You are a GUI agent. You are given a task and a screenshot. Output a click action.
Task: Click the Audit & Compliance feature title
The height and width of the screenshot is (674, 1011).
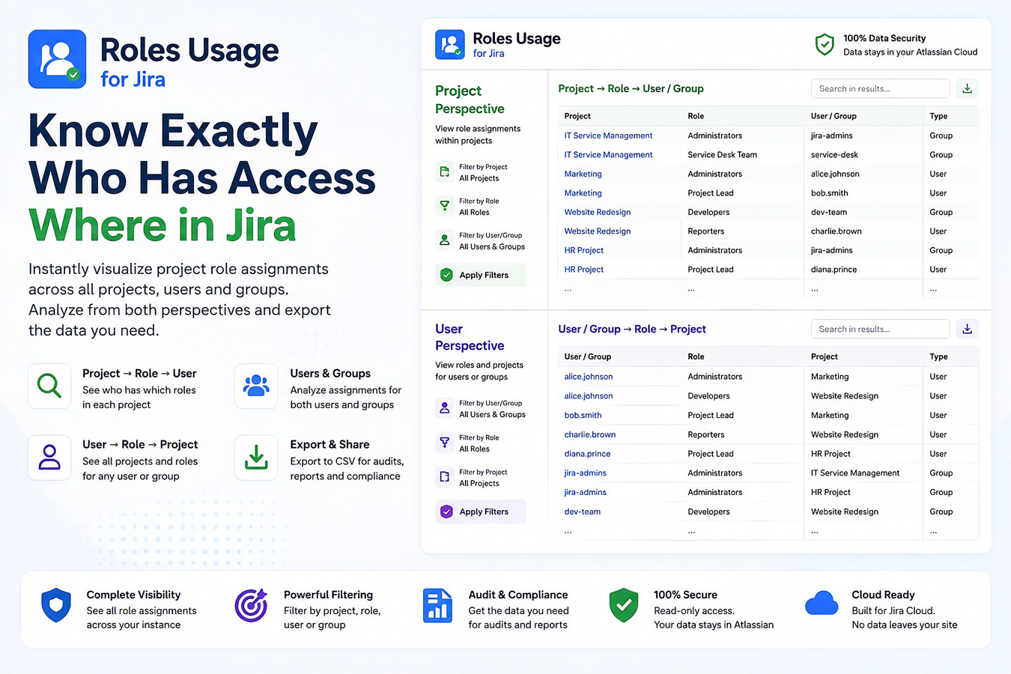(518, 595)
